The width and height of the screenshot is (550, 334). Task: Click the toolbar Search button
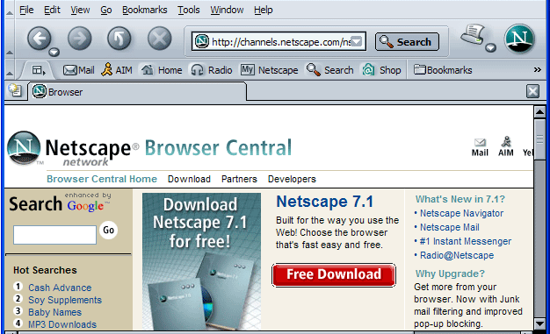(407, 42)
